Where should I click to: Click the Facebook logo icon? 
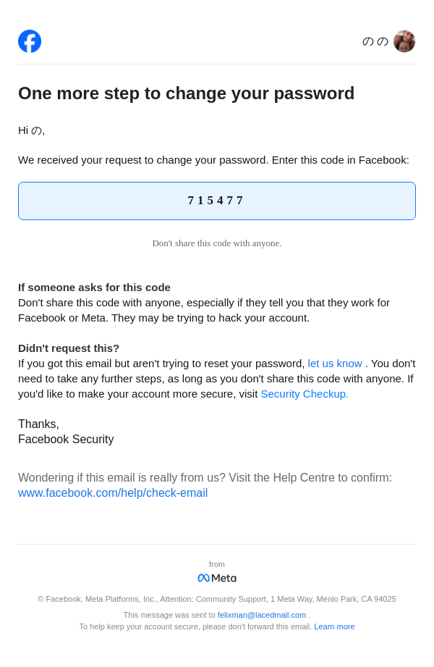click(30, 41)
